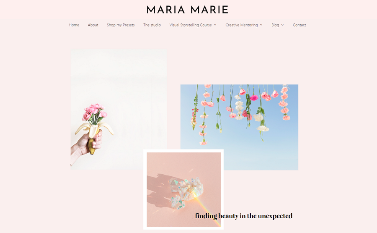The width and height of the screenshot is (377, 233).
Task: Click the banana flower bouquet photo
Action: click(119, 109)
